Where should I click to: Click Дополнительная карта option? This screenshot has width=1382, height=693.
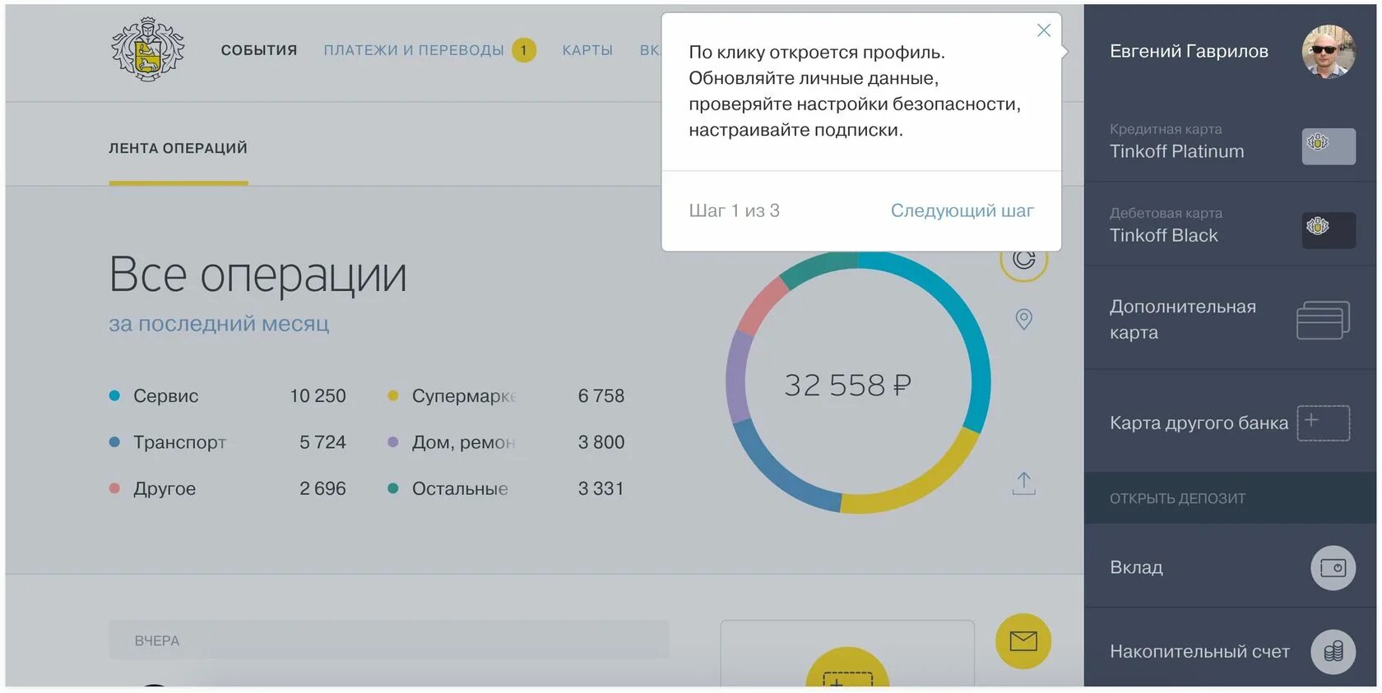pyautogui.click(x=1231, y=319)
